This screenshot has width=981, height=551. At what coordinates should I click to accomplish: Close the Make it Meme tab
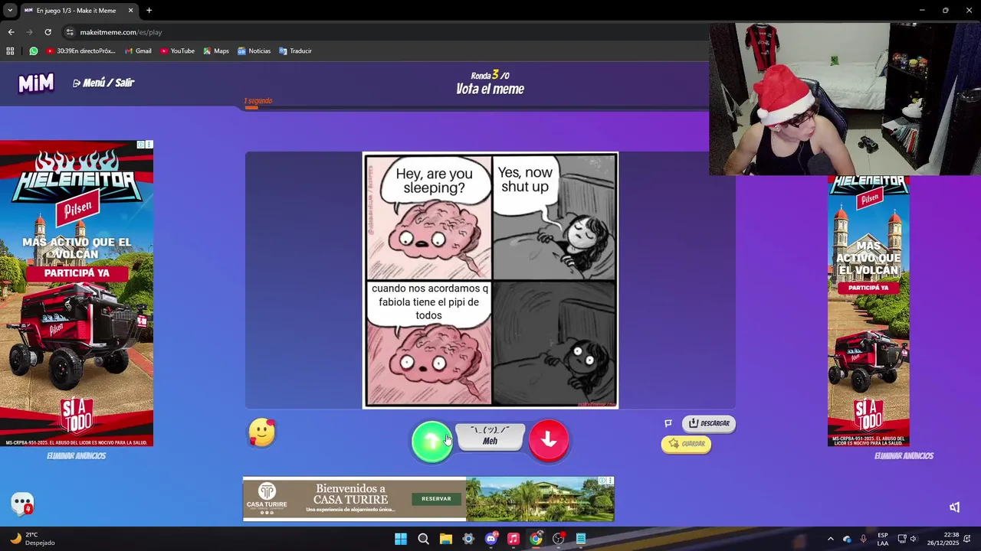(x=130, y=11)
